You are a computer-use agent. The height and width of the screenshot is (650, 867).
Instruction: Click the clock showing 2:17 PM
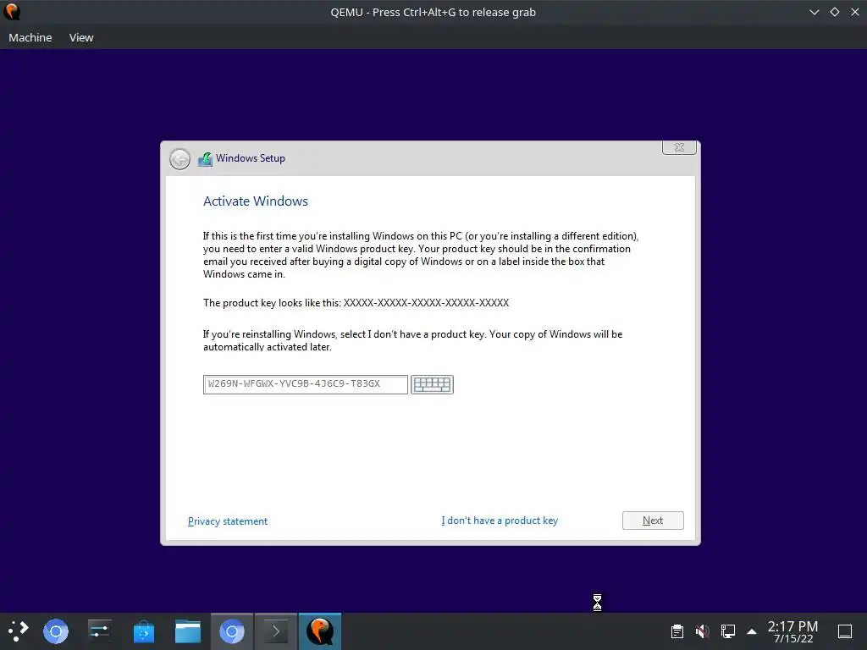(x=792, y=631)
